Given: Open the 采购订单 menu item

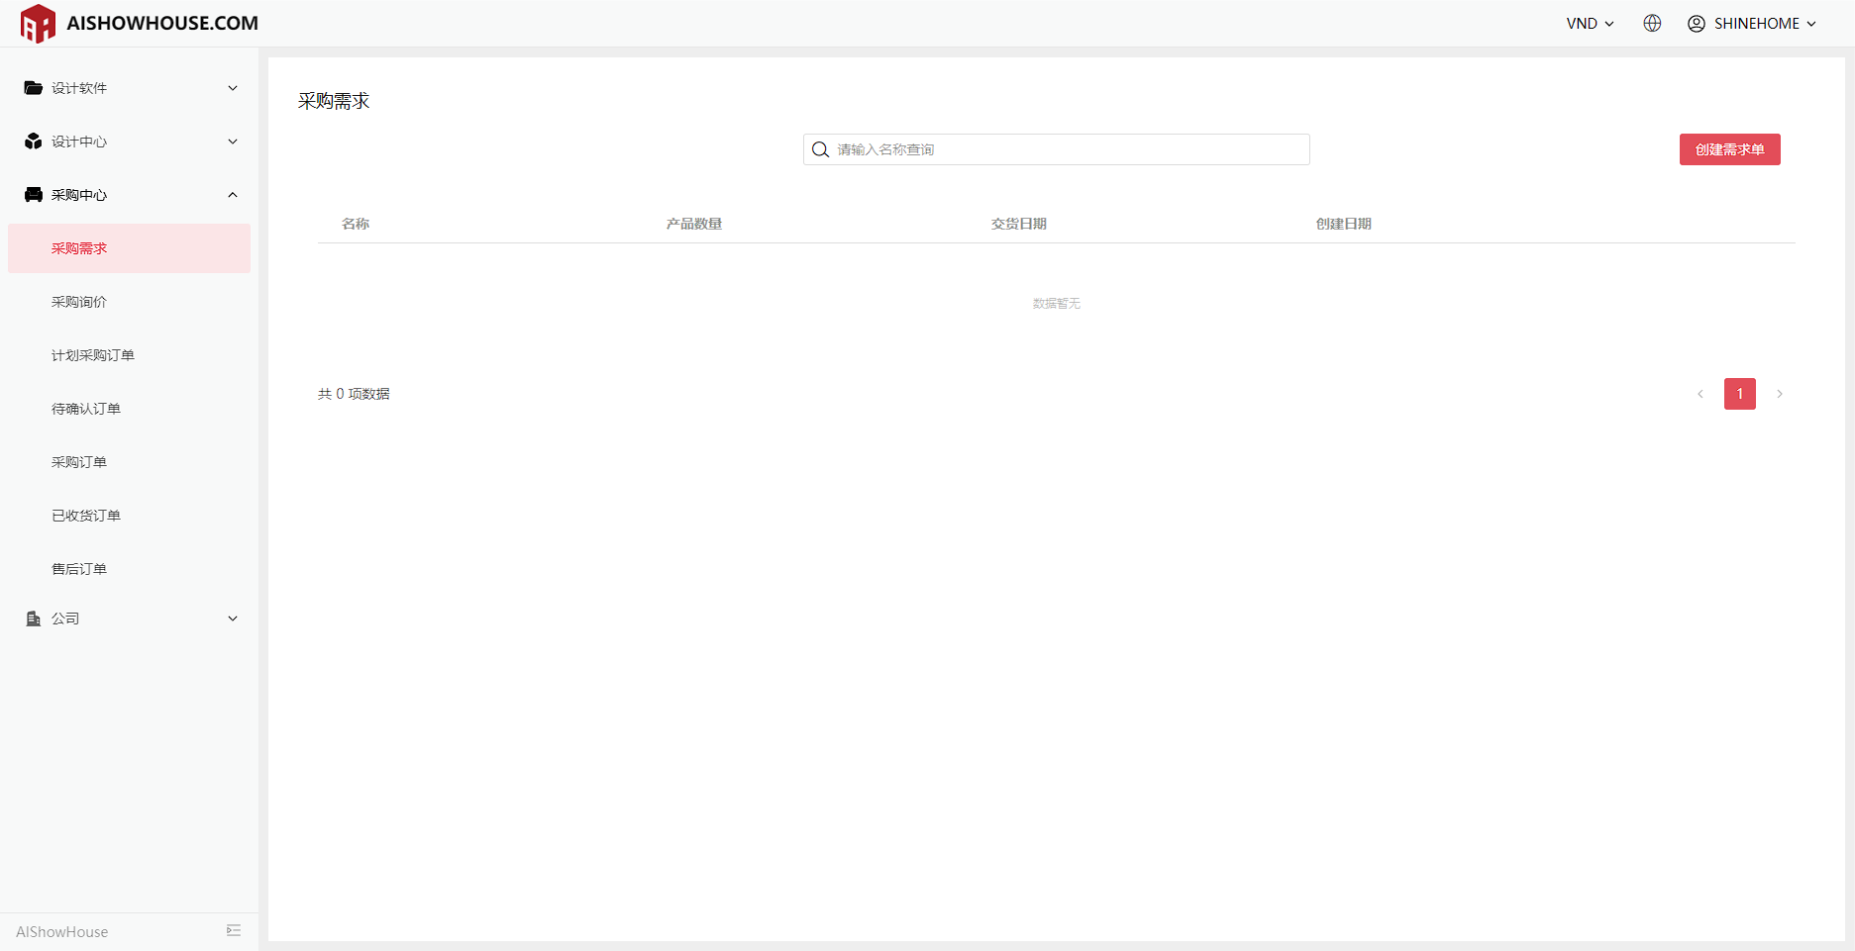Looking at the screenshot, I should (x=129, y=462).
